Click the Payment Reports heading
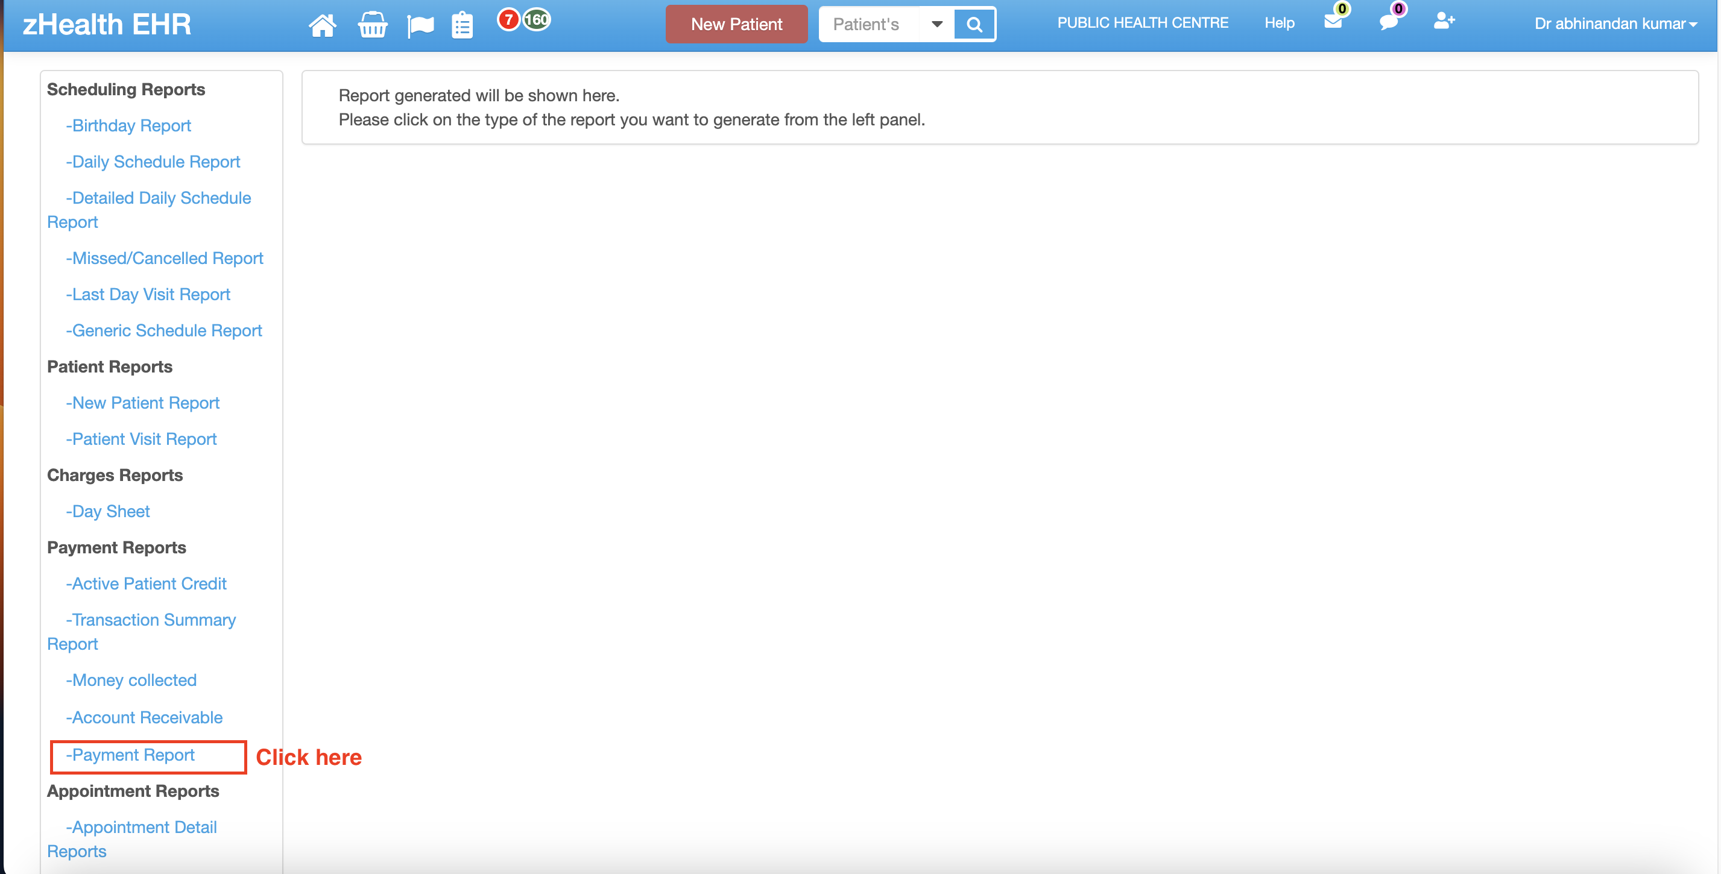Image resolution: width=1721 pixels, height=874 pixels. pyautogui.click(x=116, y=547)
